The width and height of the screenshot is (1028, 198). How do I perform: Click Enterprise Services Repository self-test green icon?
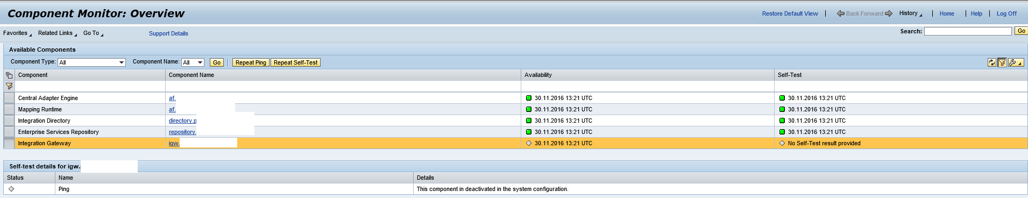click(x=782, y=132)
